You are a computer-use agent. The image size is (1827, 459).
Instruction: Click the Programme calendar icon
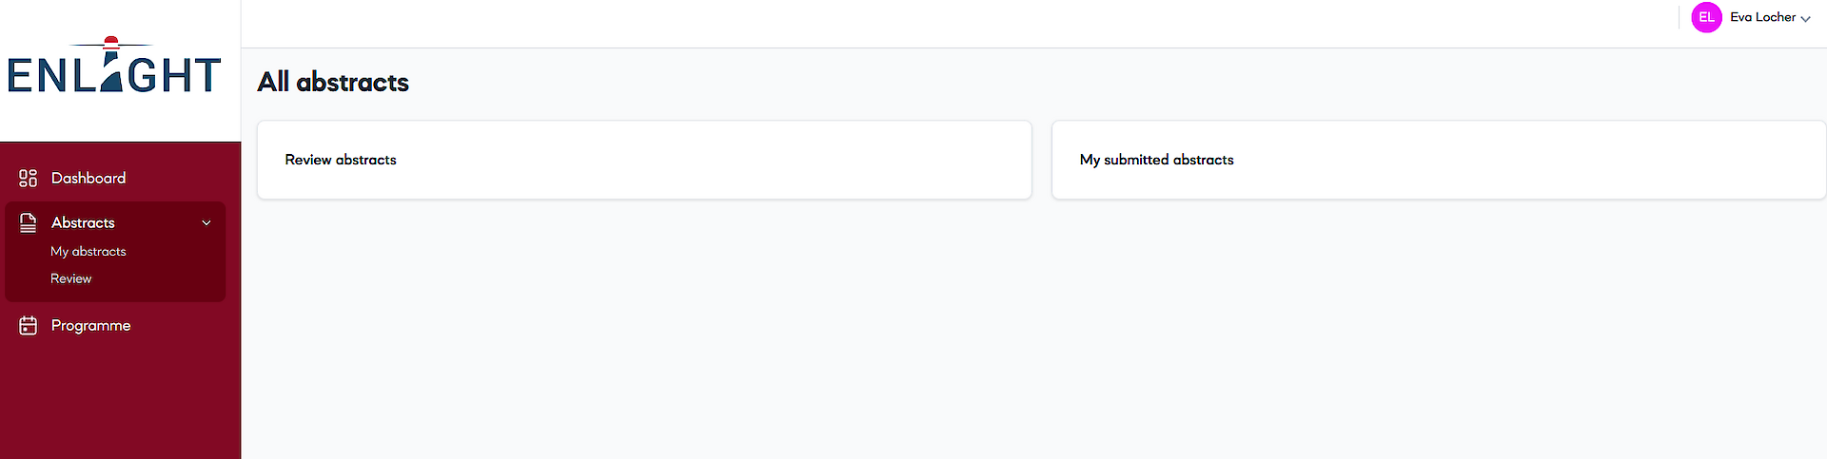[29, 326]
